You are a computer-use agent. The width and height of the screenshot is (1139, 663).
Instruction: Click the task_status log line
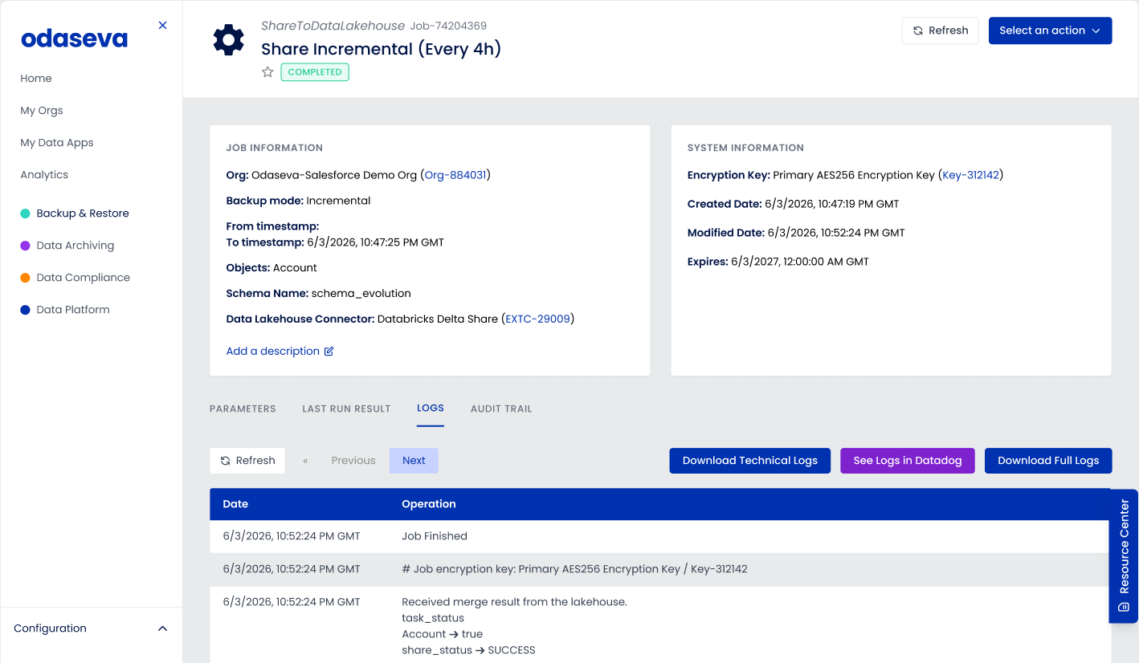(x=433, y=618)
